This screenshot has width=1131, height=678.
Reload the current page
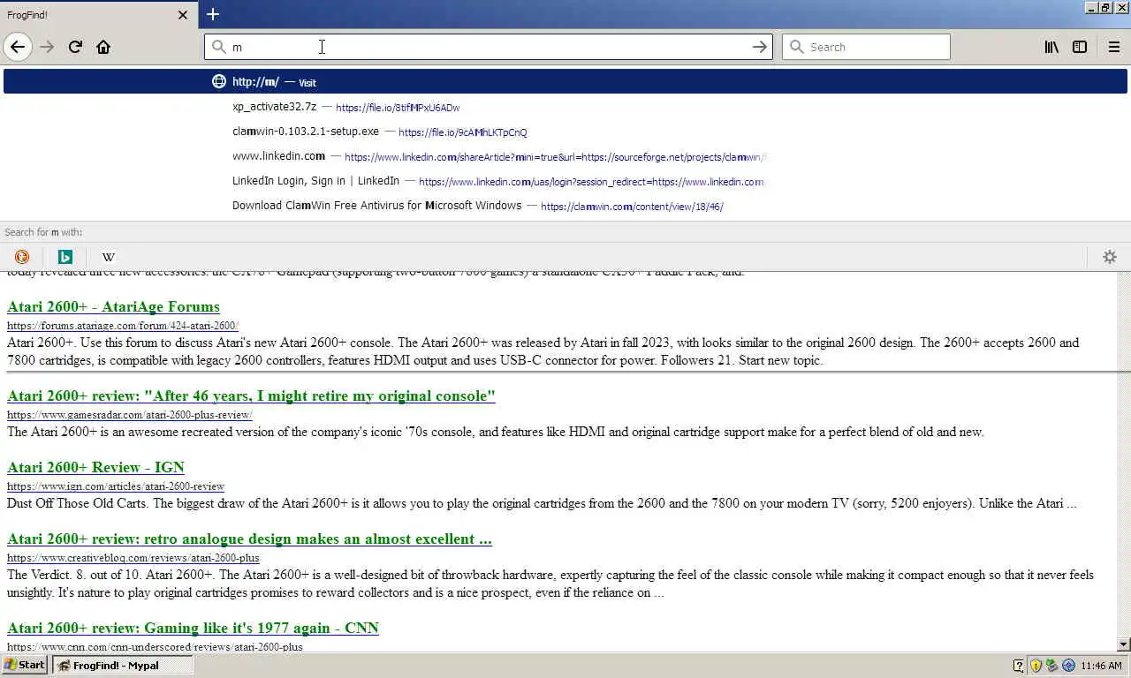pyautogui.click(x=75, y=47)
